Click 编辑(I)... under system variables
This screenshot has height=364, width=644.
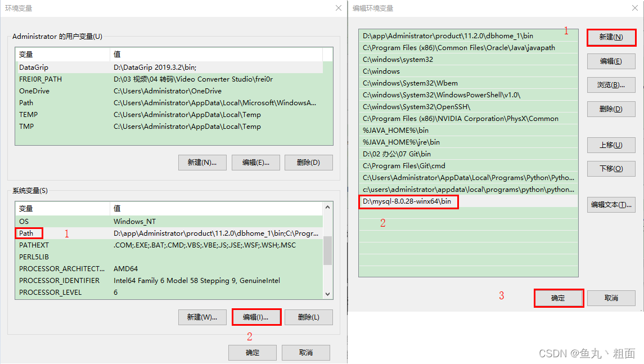click(x=256, y=317)
